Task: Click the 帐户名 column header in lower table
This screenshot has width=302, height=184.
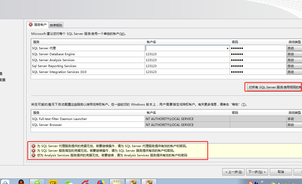Action: pos(187,113)
